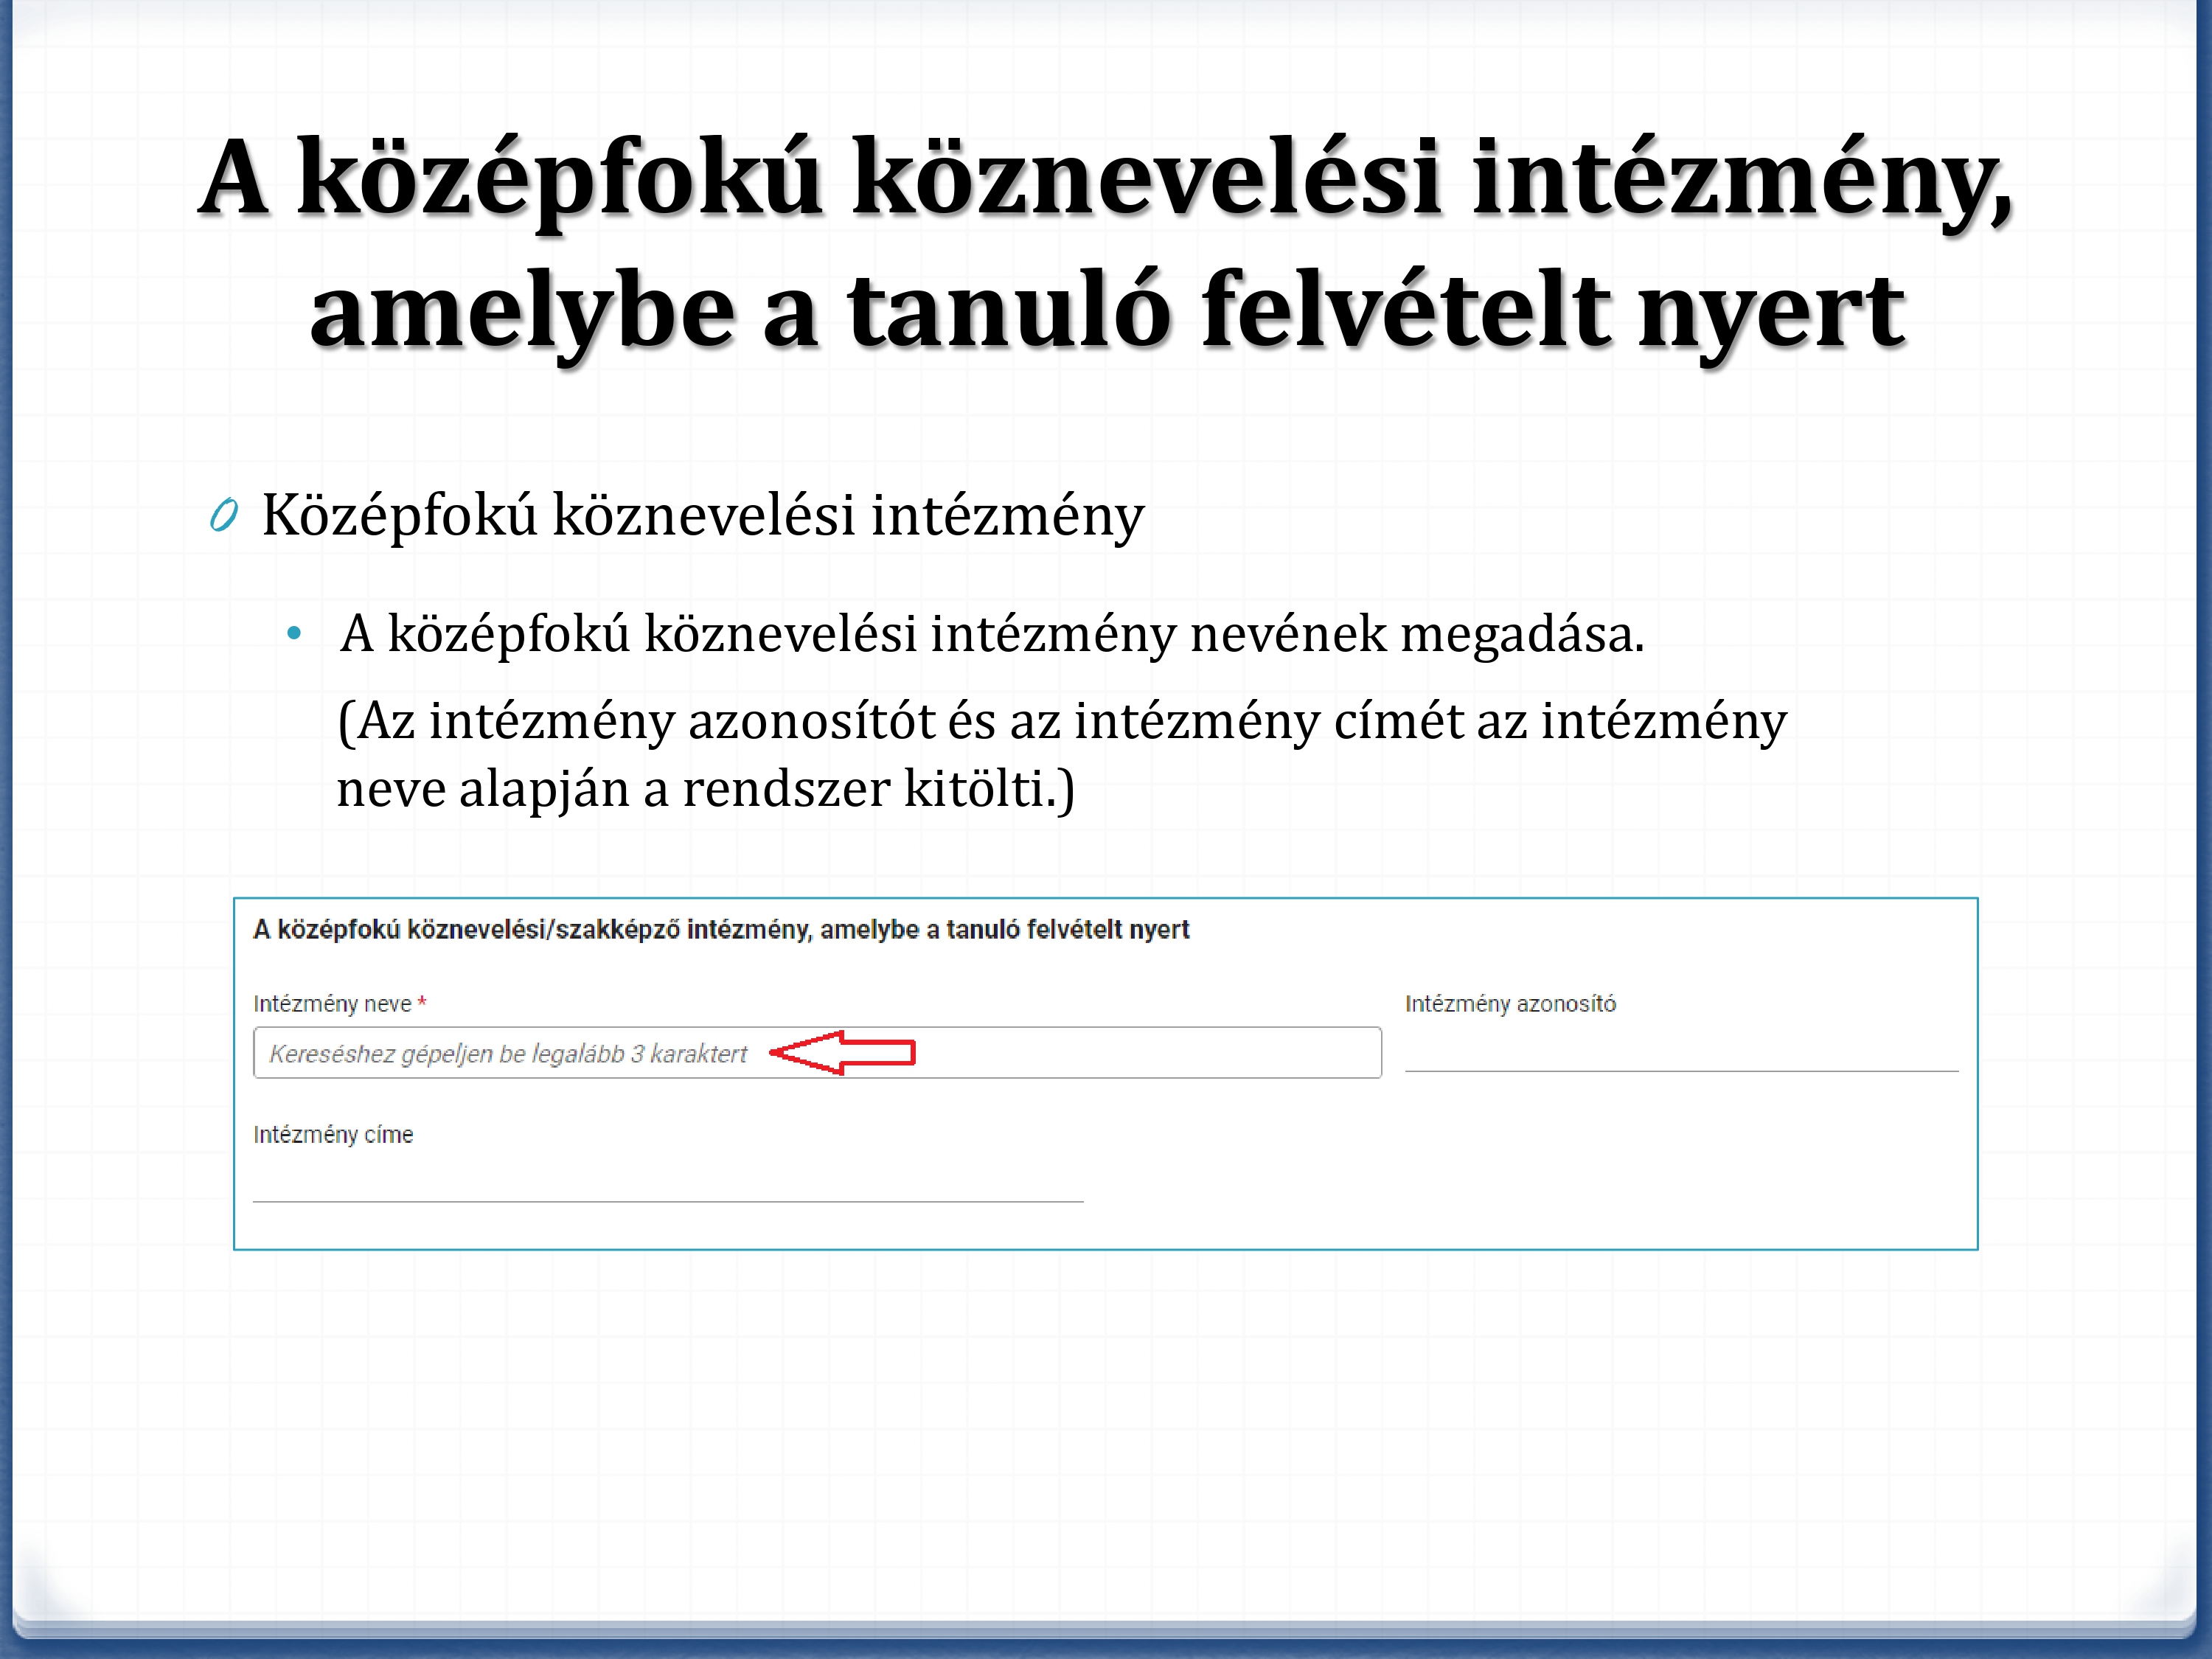2212x1659 pixels.
Task: Click the Intézmény neve search input field
Action: 817,1052
